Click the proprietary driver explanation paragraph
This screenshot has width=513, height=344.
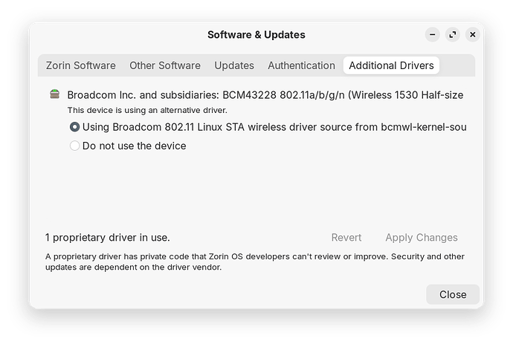tap(254, 262)
